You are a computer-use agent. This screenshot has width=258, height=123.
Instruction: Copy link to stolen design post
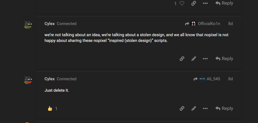pyautogui.click(x=182, y=59)
